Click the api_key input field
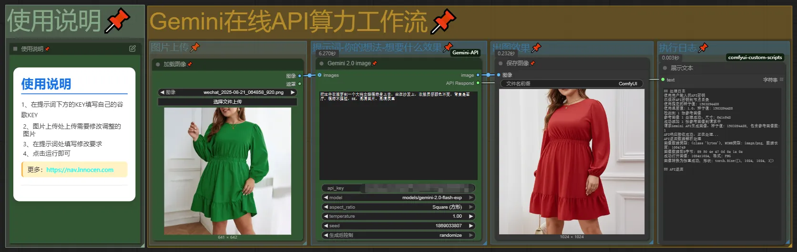Image resolution: width=797 pixels, height=252 pixels. (x=398, y=188)
